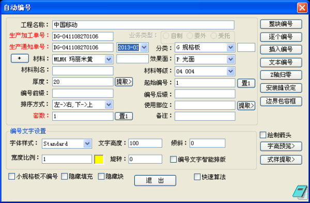Screen dimensions: 310x203
Task: Click the 生产加工单号 input field
Action: pyautogui.click(x=83, y=36)
